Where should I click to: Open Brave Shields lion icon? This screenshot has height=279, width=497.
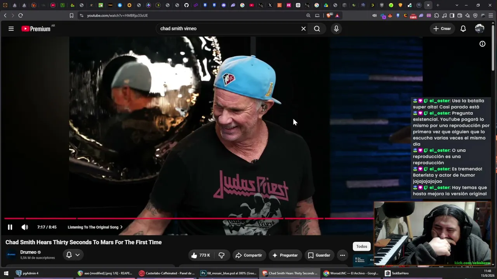click(x=329, y=15)
